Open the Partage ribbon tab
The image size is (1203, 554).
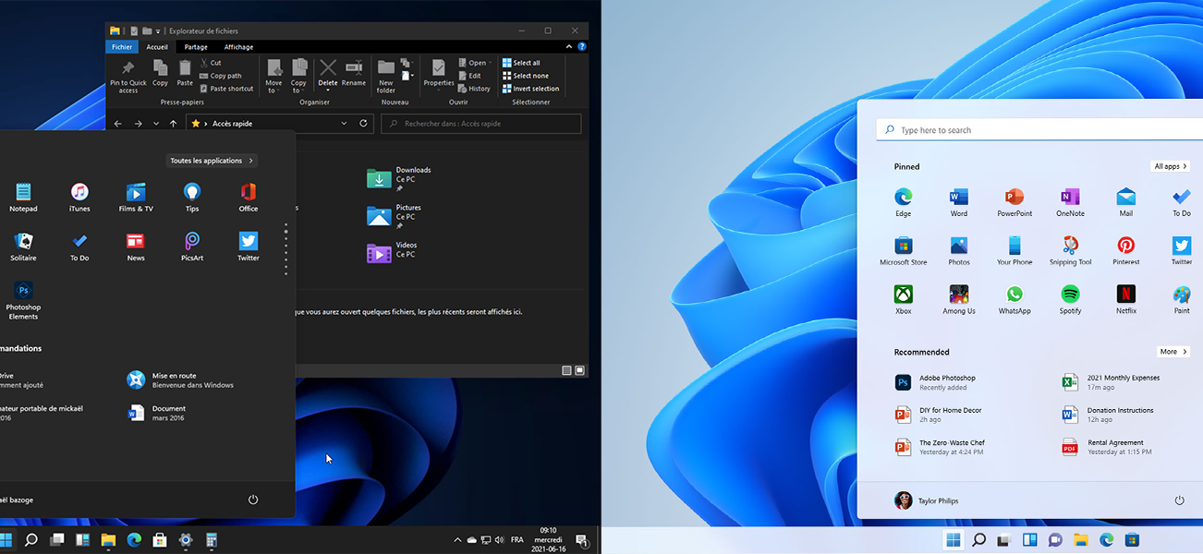196,46
